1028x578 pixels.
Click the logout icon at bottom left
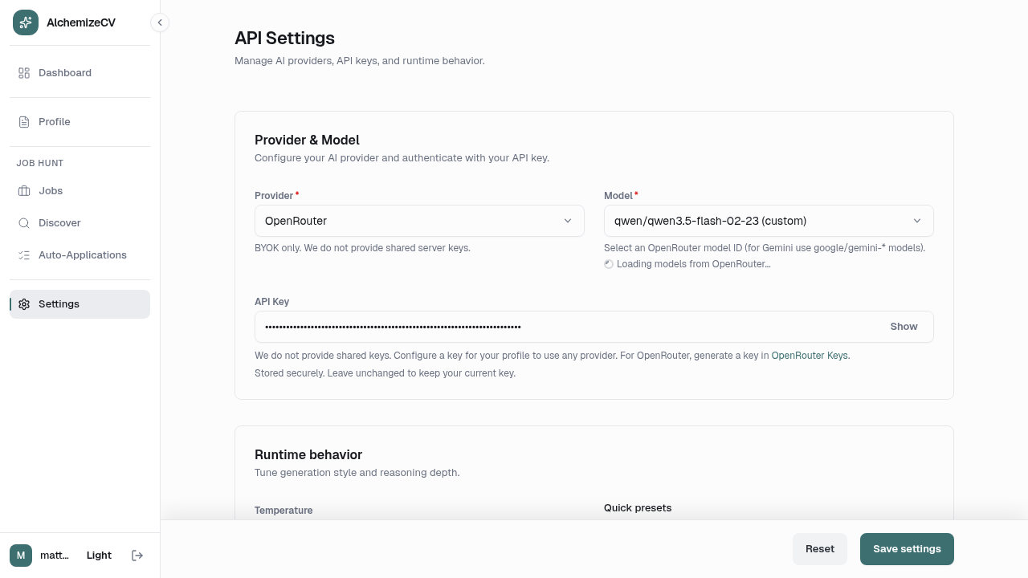[x=137, y=555]
